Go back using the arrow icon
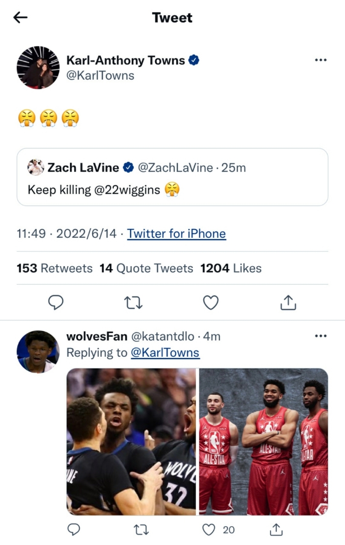 [x=20, y=17]
